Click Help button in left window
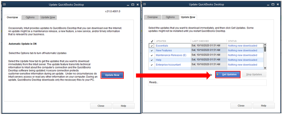 tap(124, 106)
